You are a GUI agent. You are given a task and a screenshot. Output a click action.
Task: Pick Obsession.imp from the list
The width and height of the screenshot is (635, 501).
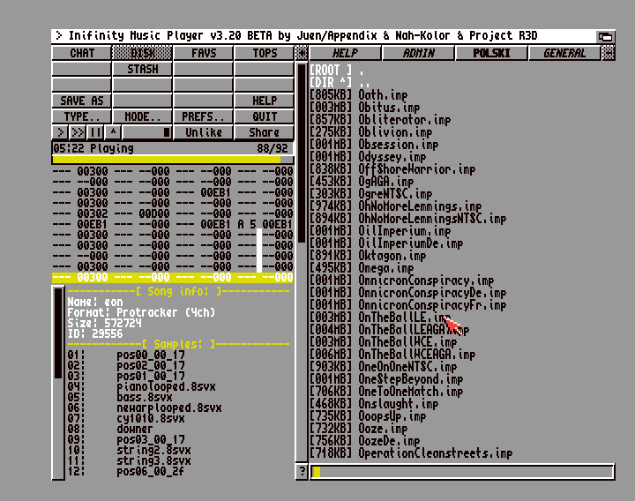pos(374,145)
